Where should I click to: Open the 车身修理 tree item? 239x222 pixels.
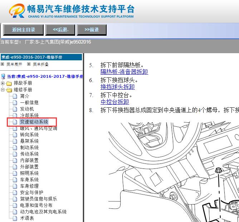coord(29,186)
